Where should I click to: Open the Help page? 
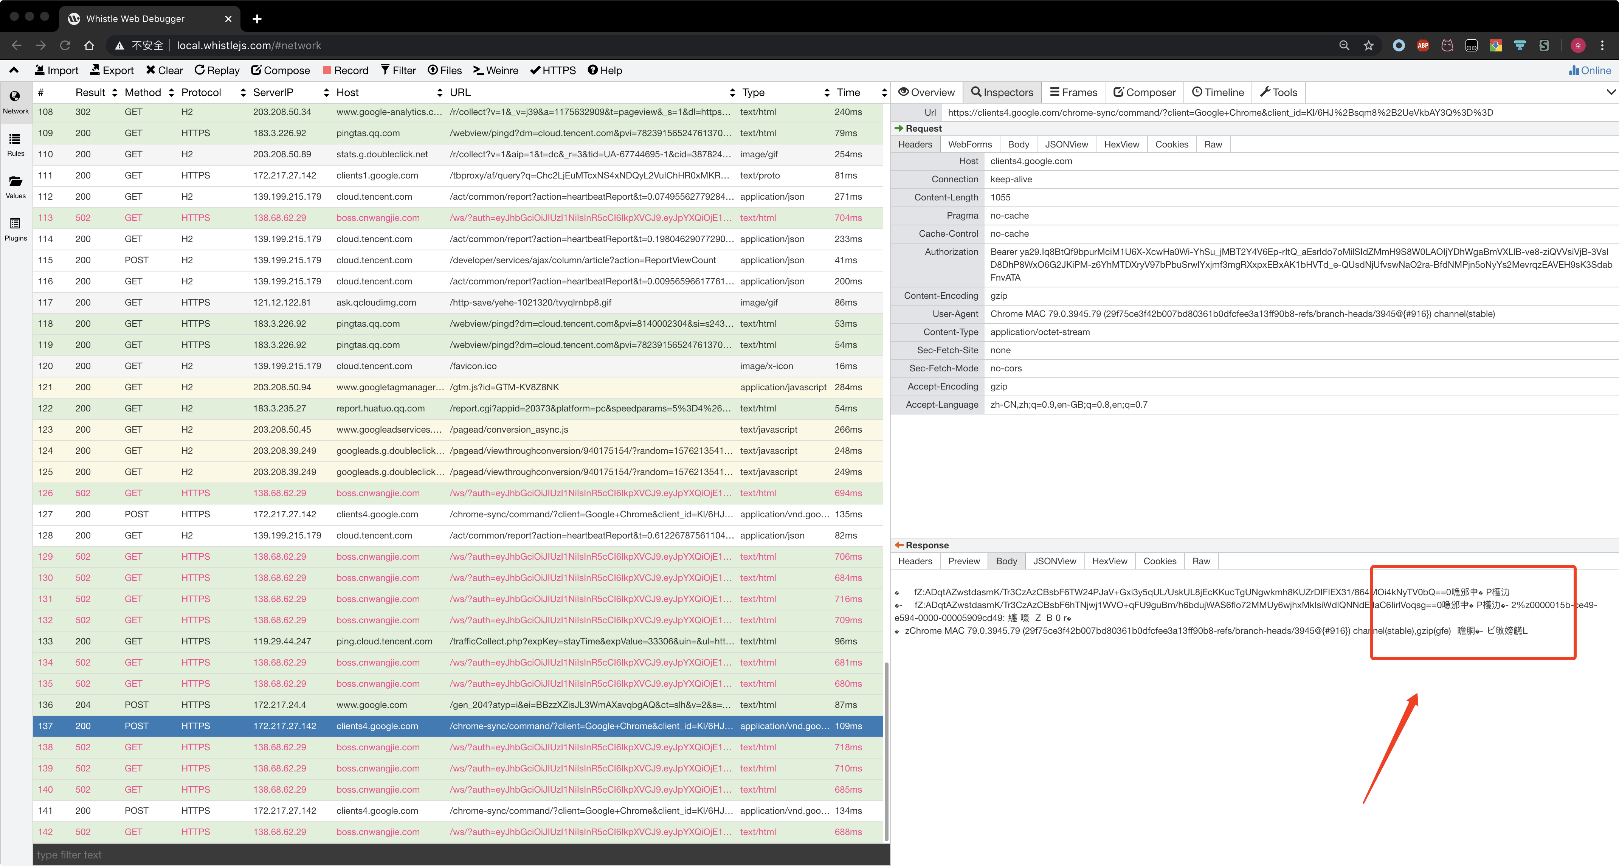click(x=605, y=70)
